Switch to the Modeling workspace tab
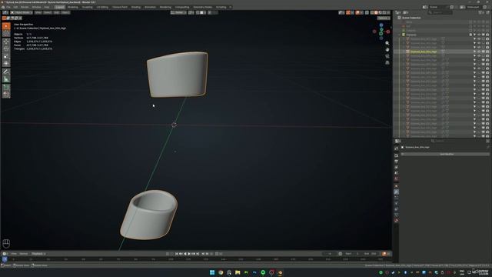 click(x=73, y=7)
